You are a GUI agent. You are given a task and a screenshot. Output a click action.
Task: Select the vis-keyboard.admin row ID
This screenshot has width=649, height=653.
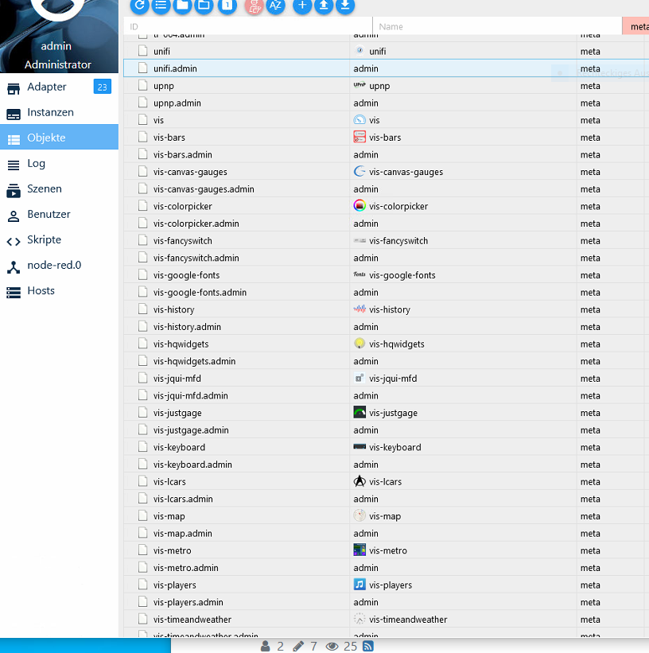pos(192,464)
